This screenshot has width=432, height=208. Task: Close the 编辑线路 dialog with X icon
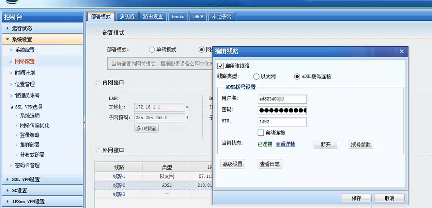click(x=401, y=51)
